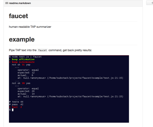Click the 'faucet' main heading
The height and width of the screenshot is (127, 153).
pos(18,16)
